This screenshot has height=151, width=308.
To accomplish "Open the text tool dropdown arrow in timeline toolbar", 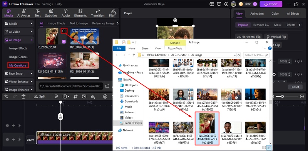I will tap(69, 97).
